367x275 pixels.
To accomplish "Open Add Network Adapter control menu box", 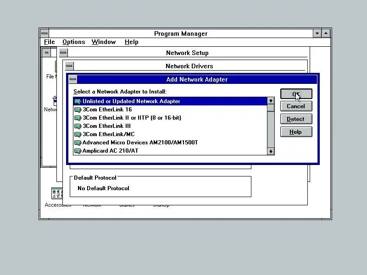I will 73,79.
